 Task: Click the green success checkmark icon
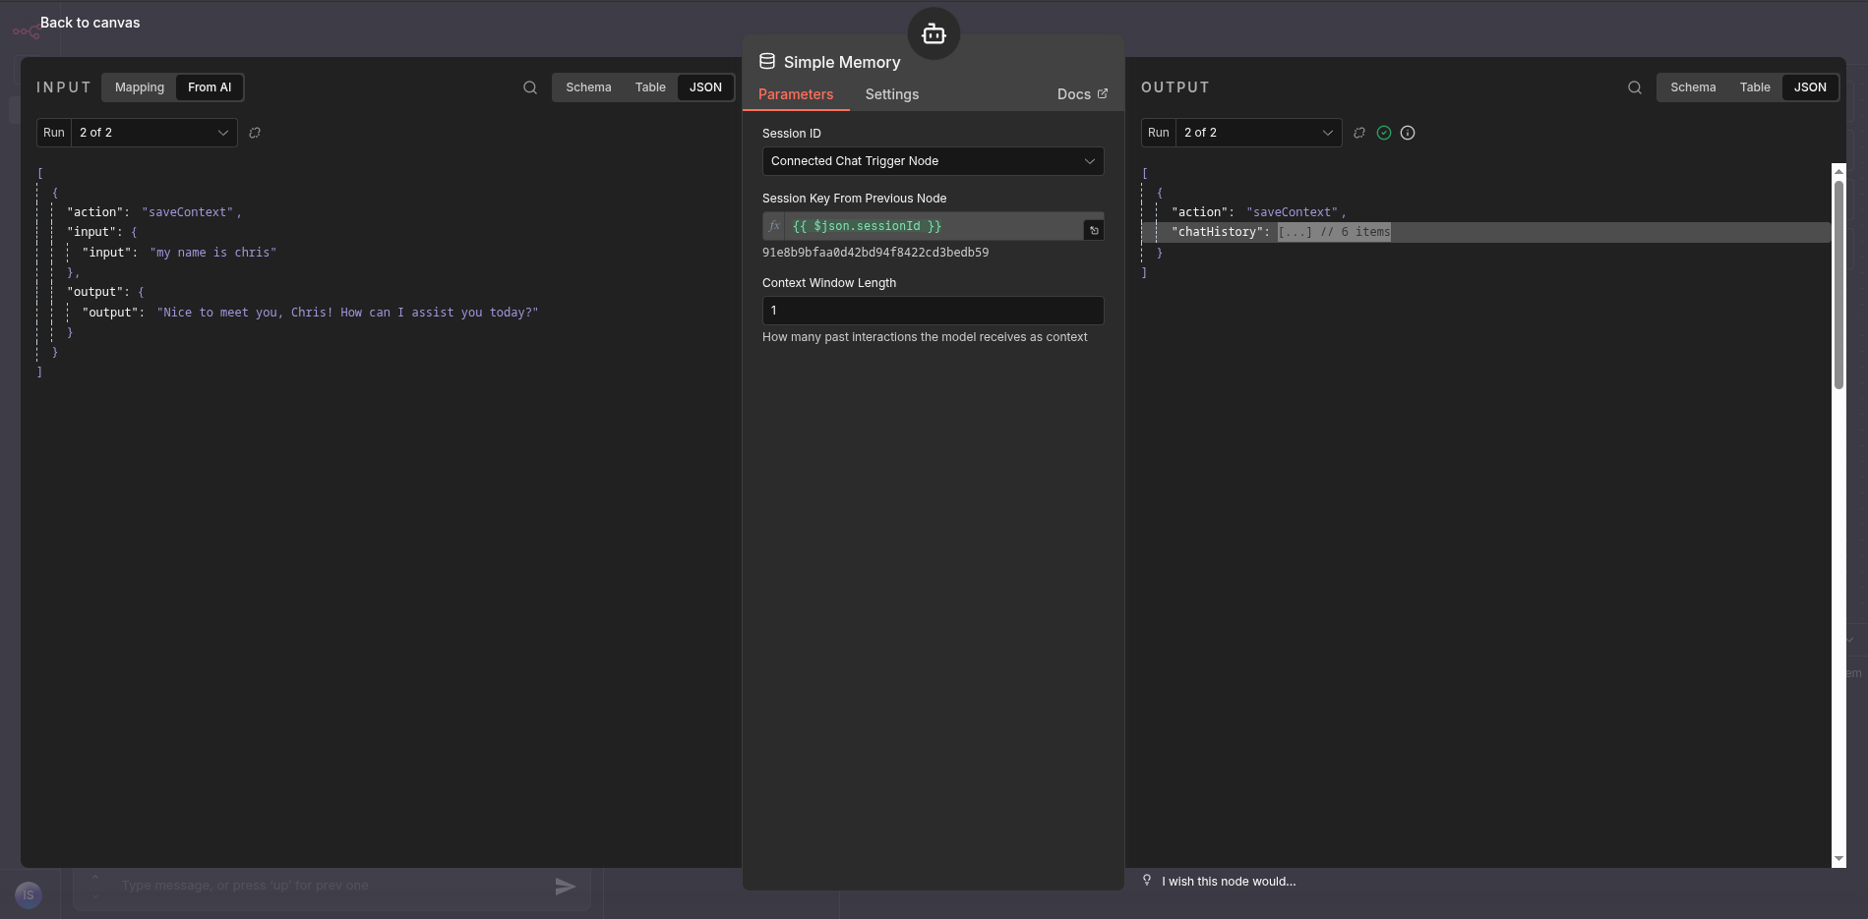pos(1384,133)
